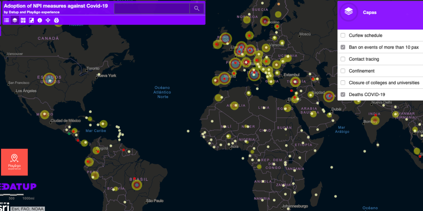The image size is (423, 211).
Task: Click the Esri logo link
Action: click(x=5, y=207)
